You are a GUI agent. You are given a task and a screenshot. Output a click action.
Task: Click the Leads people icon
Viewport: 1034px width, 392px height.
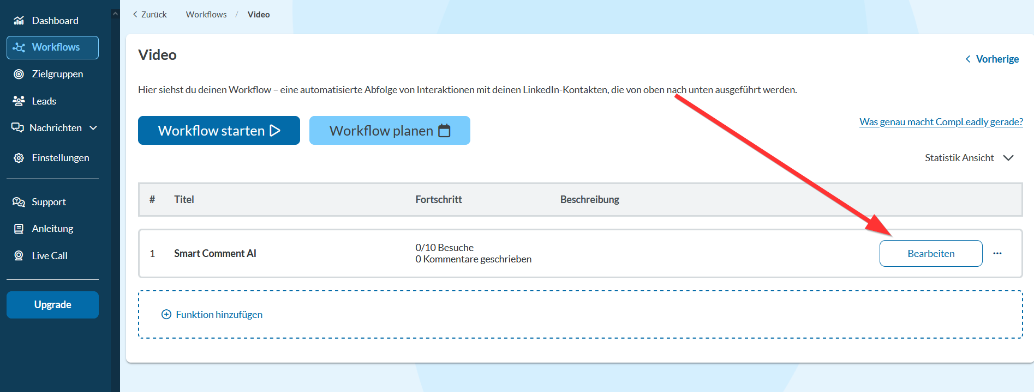pos(19,101)
